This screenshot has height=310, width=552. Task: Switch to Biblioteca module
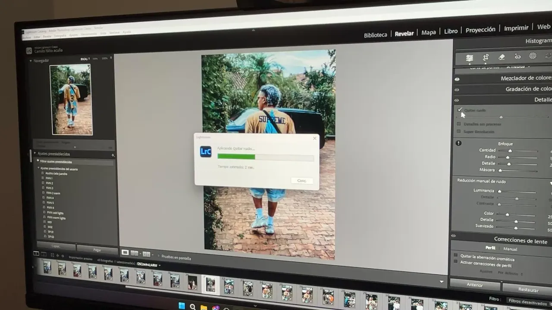point(375,35)
